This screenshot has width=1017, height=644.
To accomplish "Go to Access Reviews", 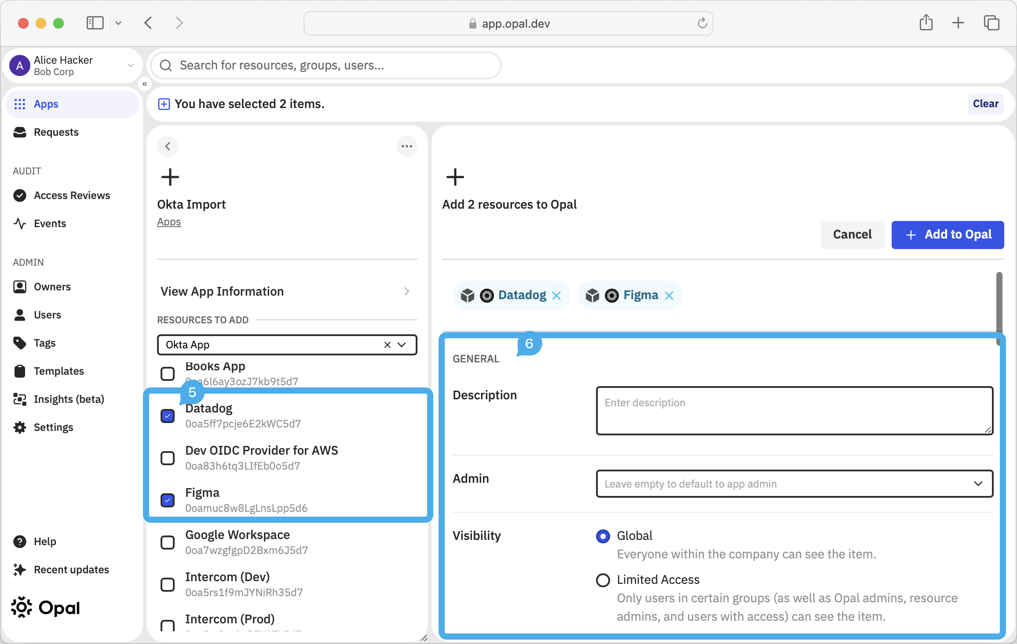I will (72, 195).
